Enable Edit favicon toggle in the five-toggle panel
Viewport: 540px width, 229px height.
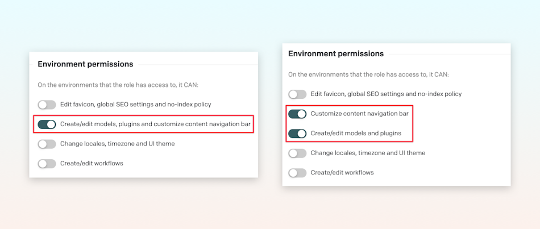point(297,94)
